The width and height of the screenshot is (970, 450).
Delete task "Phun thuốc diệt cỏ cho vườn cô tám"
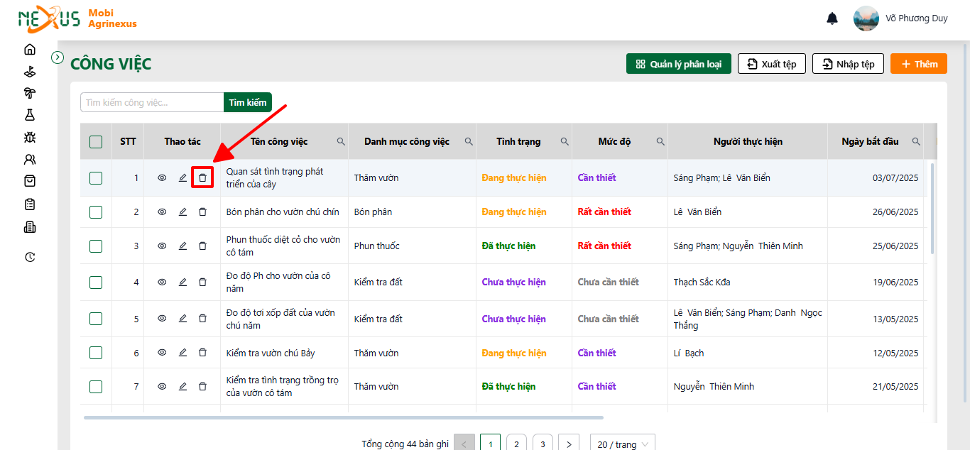[202, 246]
